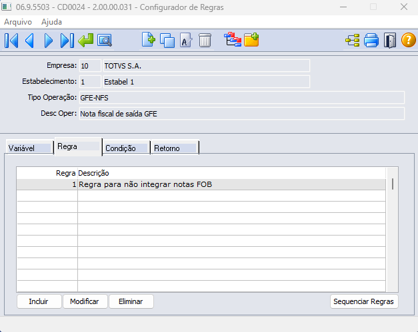Open the Ajuda menu
The image size is (418, 332).
51,22
